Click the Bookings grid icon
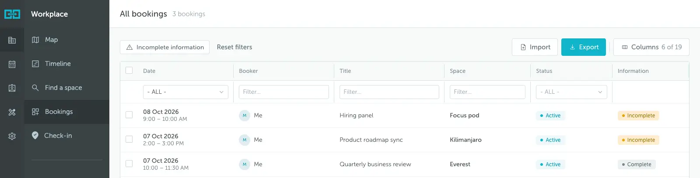 click(x=35, y=112)
